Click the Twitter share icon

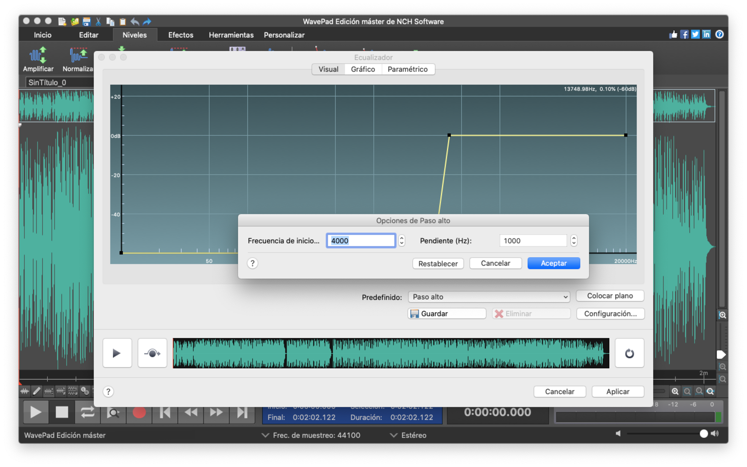tap(695, 34)
